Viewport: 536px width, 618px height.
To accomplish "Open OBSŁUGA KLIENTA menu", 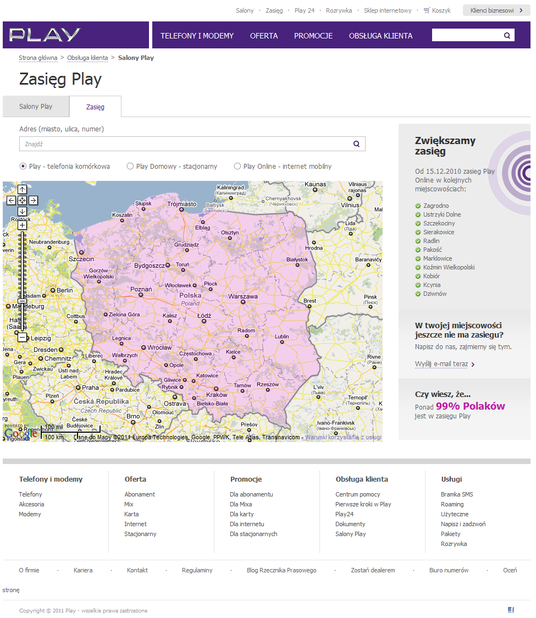I will pyautogui.click(x=381, y=36).
